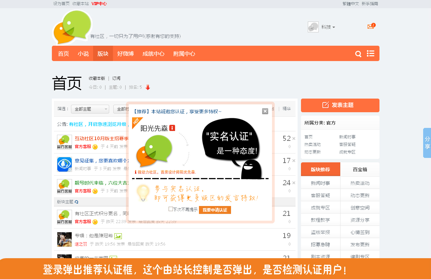Click the 发表主题 button
The width and height of the screenshot is (431, 279).
pos(340,105)
